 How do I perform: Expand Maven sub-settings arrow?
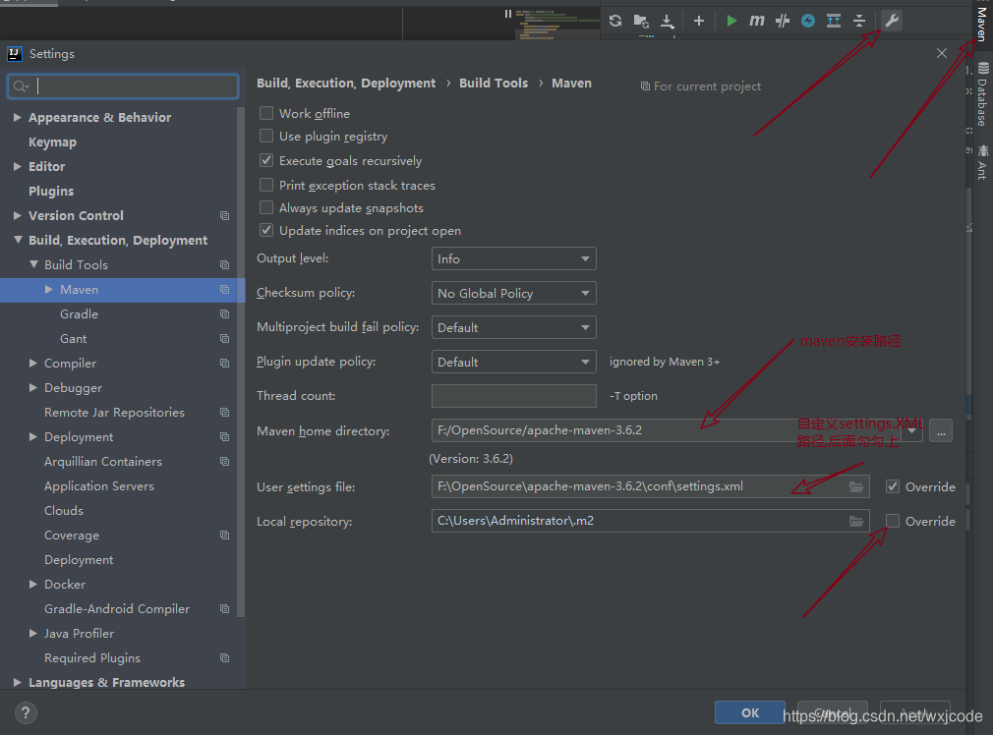(49, 289)
